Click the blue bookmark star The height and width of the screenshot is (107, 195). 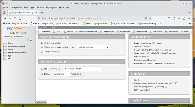[x=150, y=19]
